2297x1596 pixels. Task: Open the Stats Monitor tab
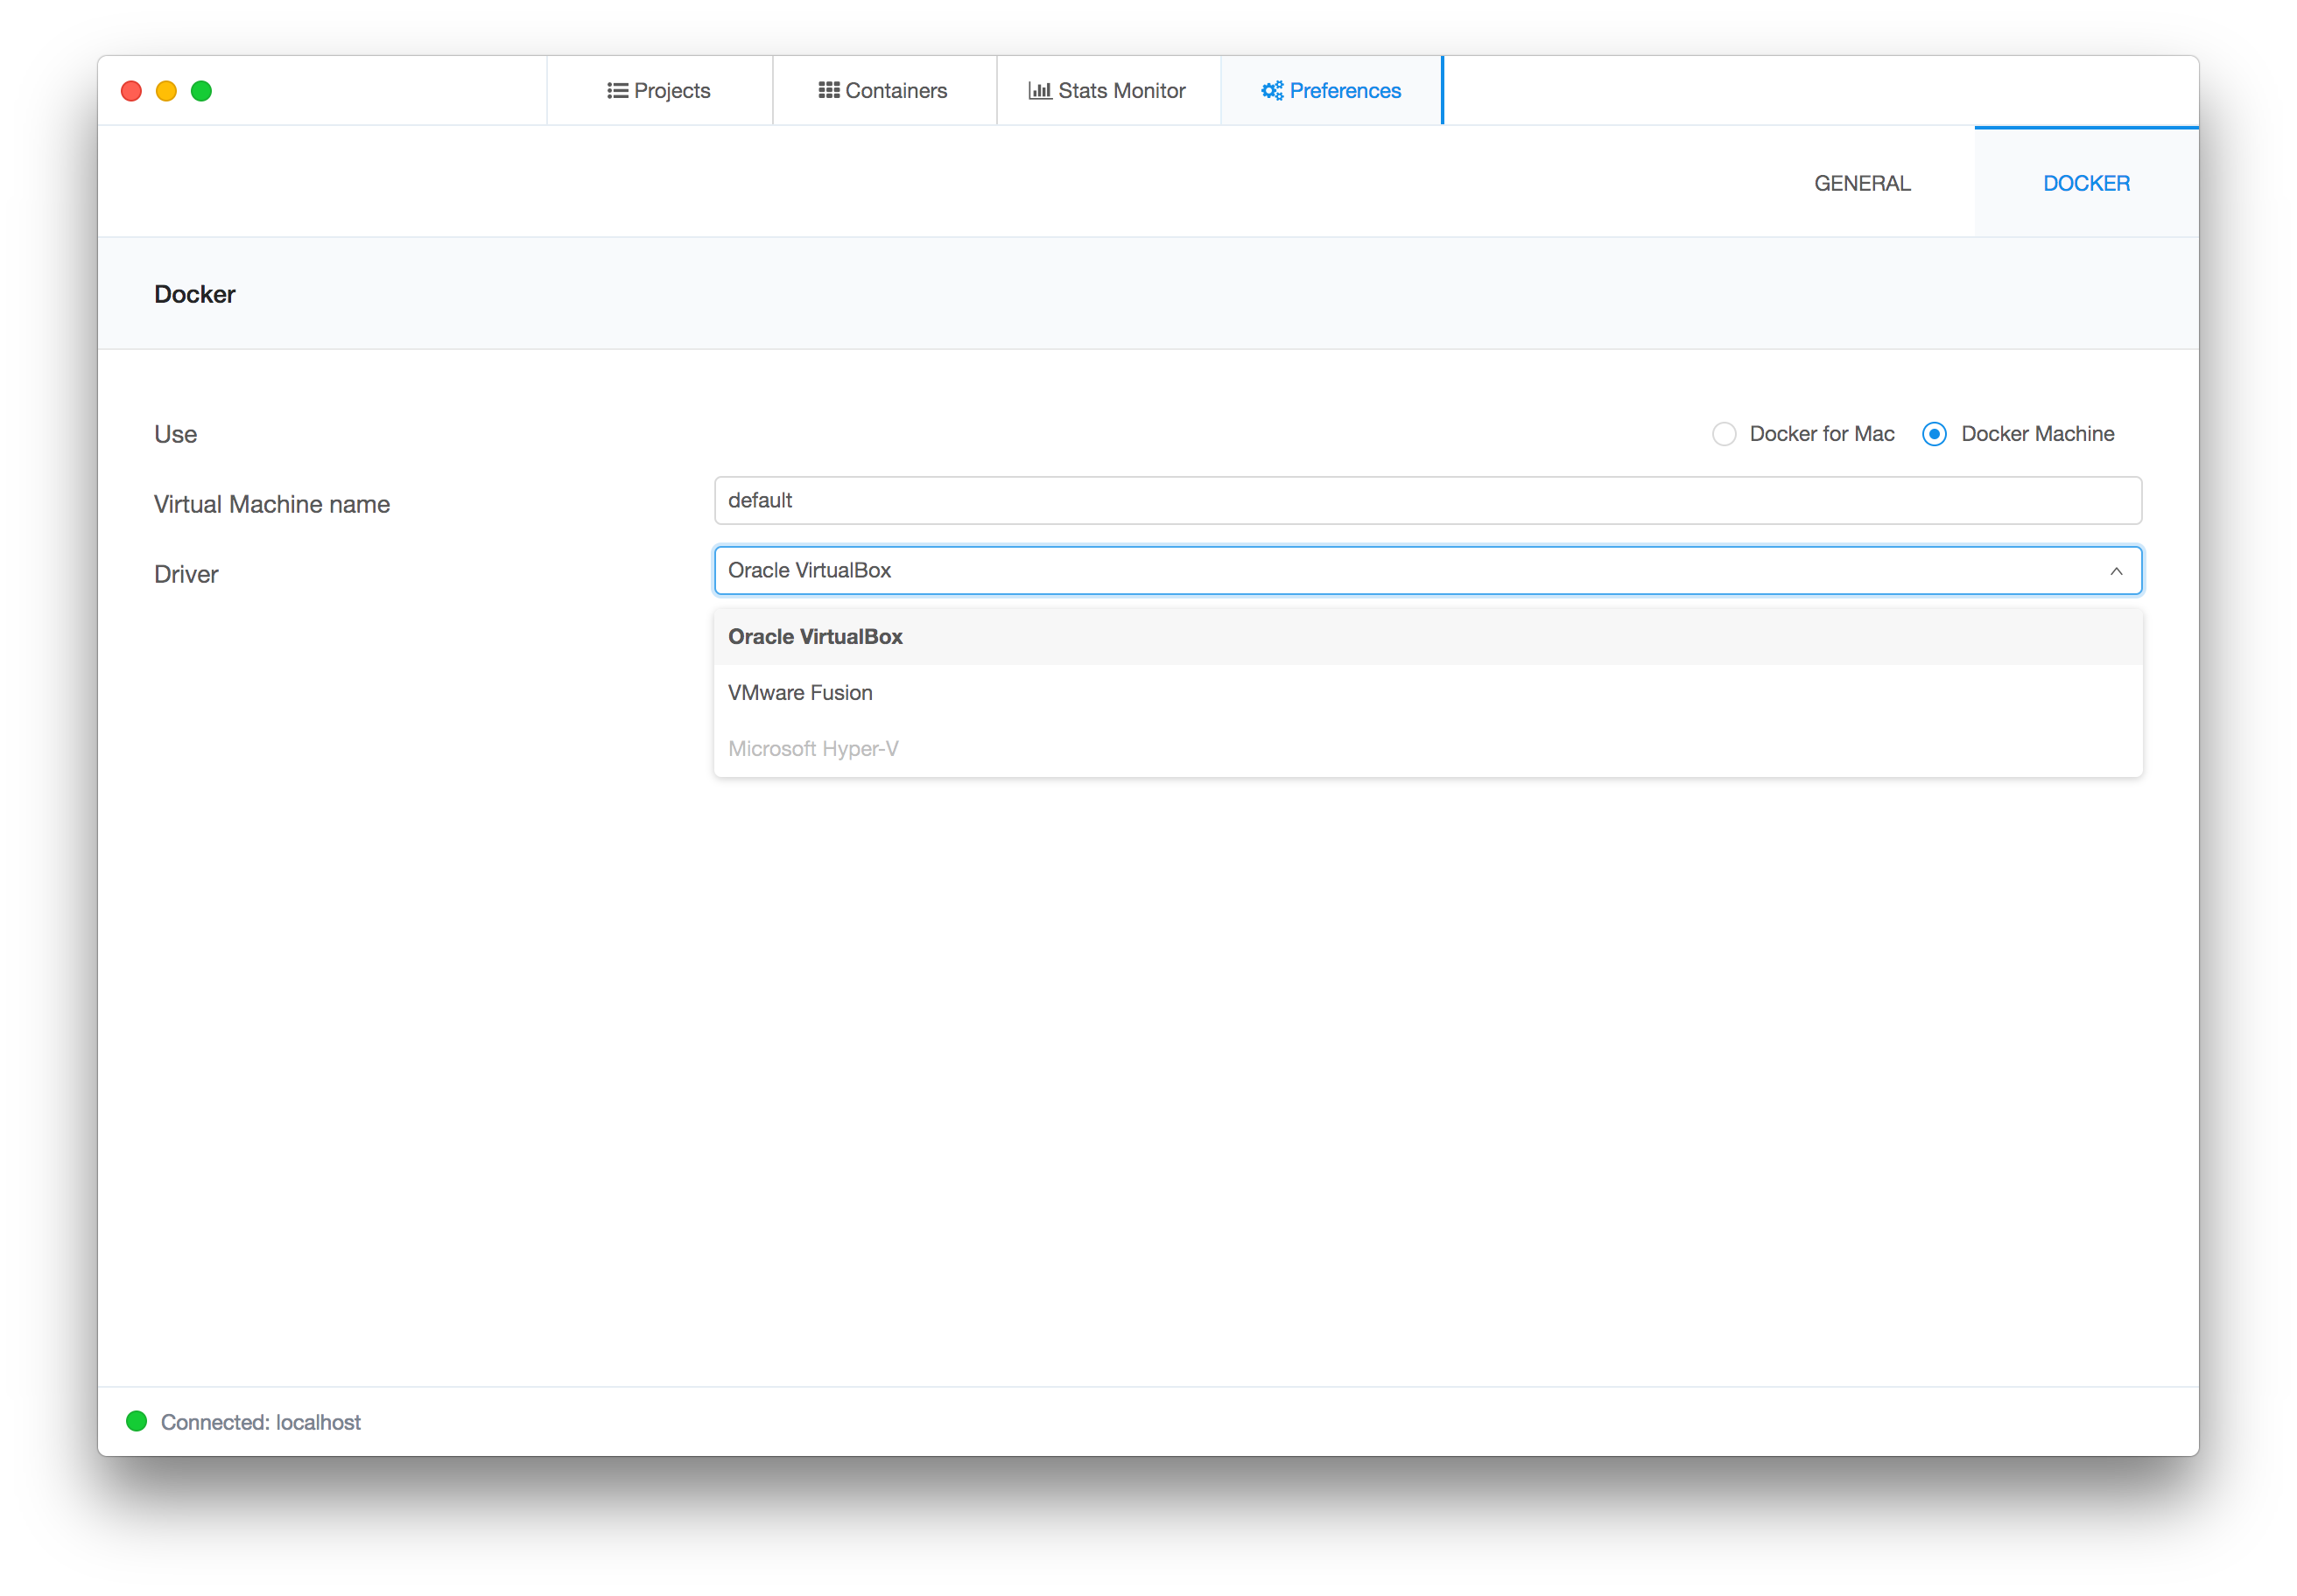[x=1108, y=91]
